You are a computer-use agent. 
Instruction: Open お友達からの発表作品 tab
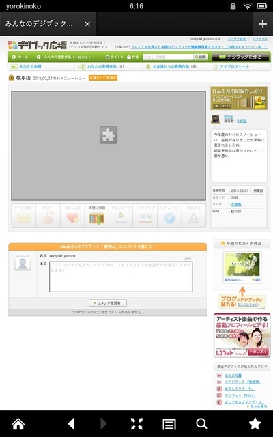[x=171, y=66]
